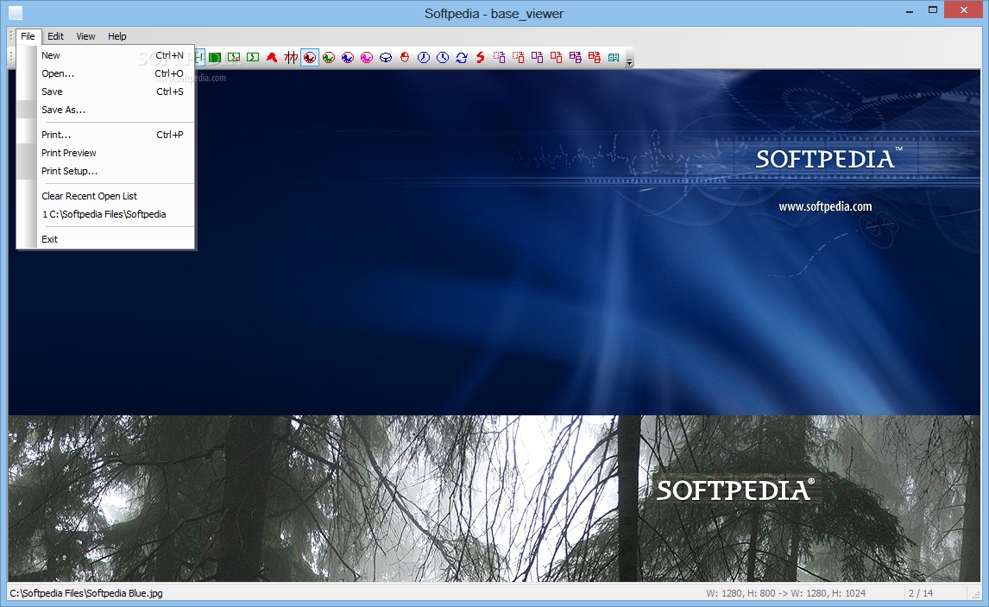Screen dimensions: 989x607
Task: Click the application icon in the title bar
Action: coord(16,13)
